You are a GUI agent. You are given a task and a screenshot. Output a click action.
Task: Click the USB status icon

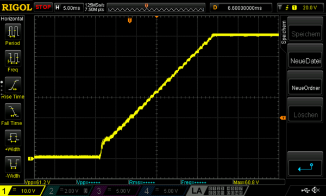point(305,190)
